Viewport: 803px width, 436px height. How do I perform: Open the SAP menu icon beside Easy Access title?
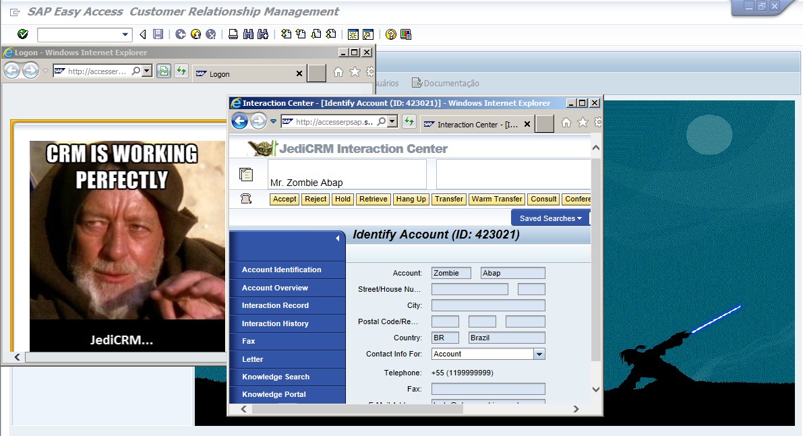coord(15,12)
